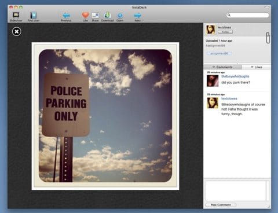Viewport: 278px width, 213px height.
Task: Follow the photo's uploader
Action: tap(225, 32)
